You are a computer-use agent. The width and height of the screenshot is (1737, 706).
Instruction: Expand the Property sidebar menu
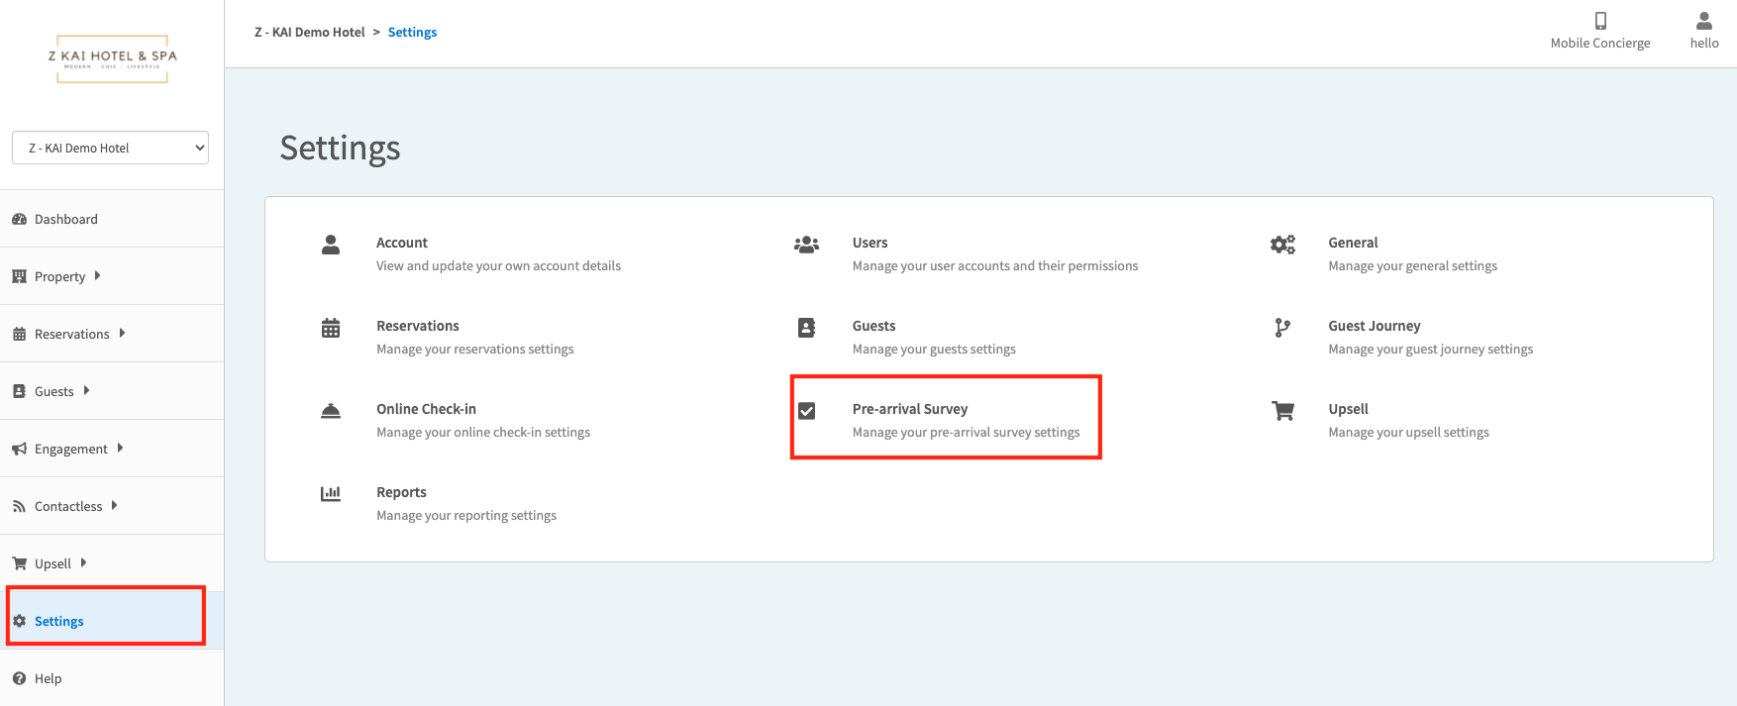tap(60, 276)
